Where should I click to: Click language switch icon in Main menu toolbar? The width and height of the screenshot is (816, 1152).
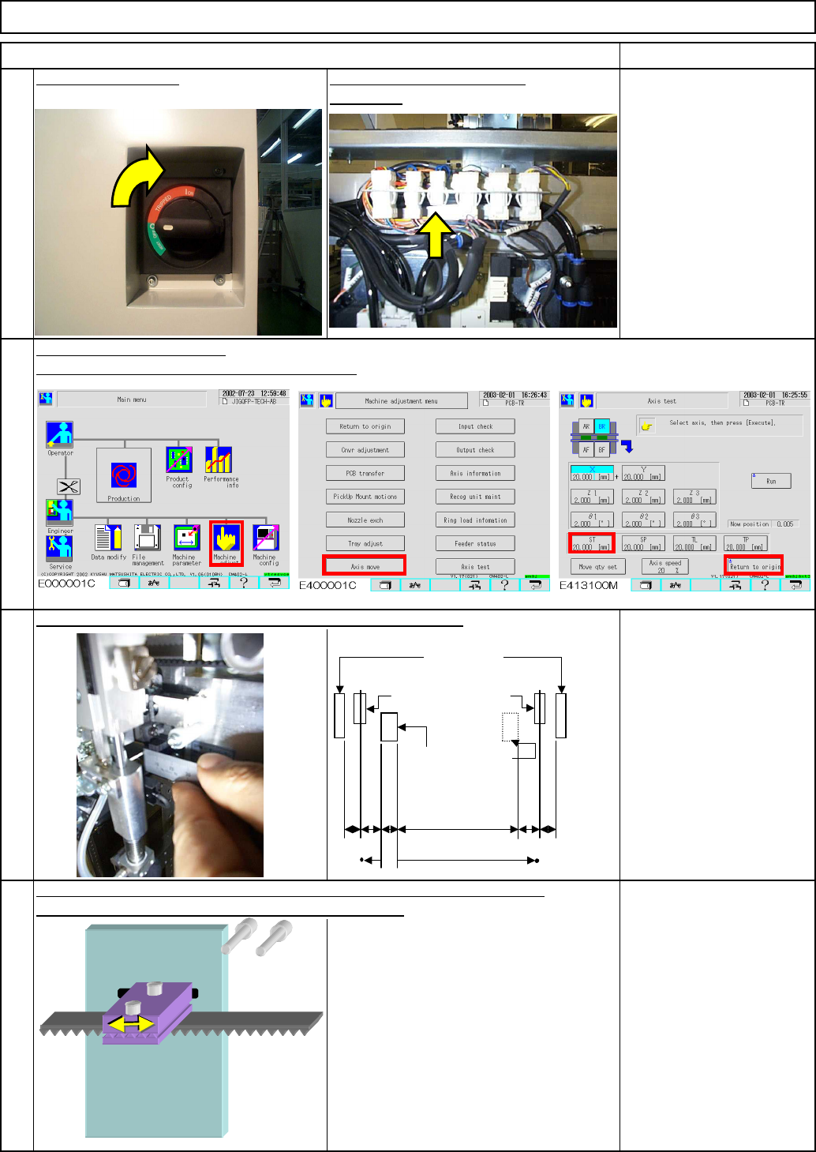click(154, 584)
